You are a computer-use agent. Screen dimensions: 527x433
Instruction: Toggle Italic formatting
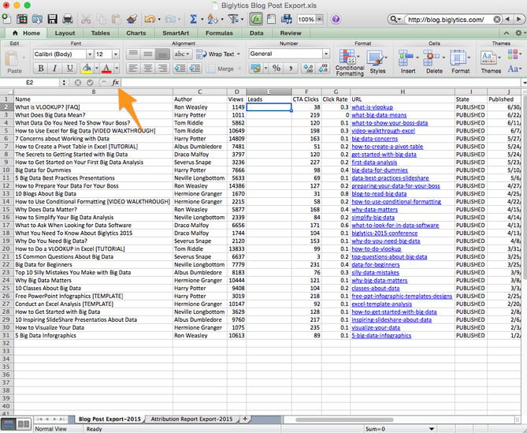pyautogui.click(x=54, y=69)
